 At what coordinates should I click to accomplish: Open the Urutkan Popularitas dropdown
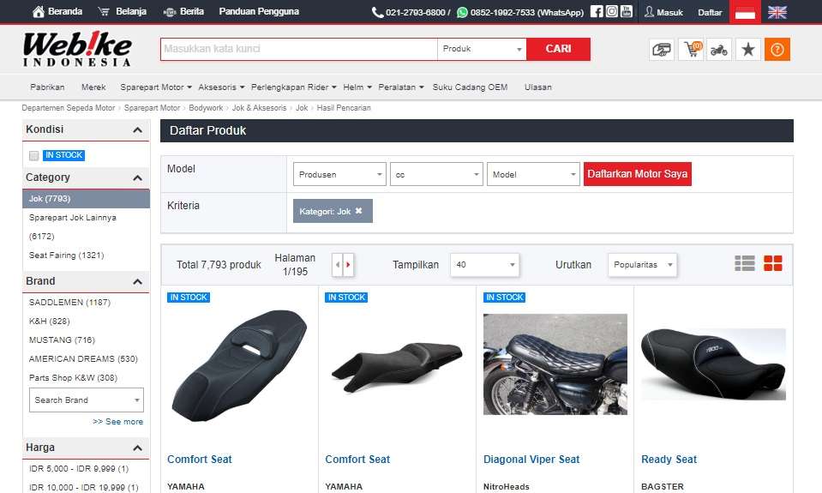[x=642, y=265]
